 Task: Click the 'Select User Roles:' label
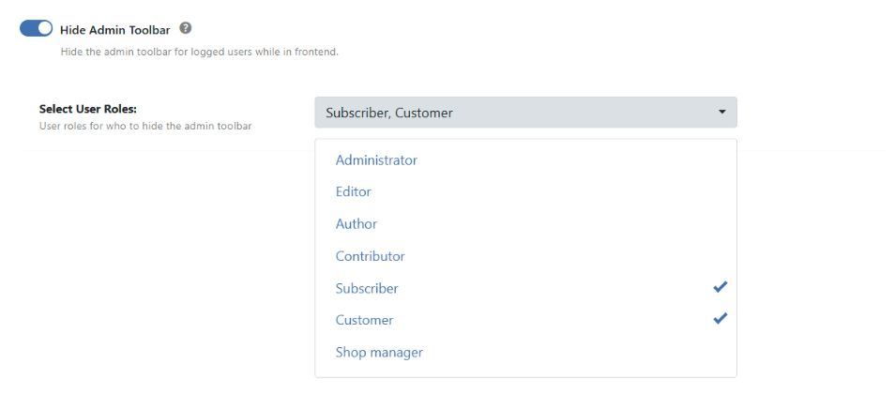pyautogui.click(x=88, y=109)
